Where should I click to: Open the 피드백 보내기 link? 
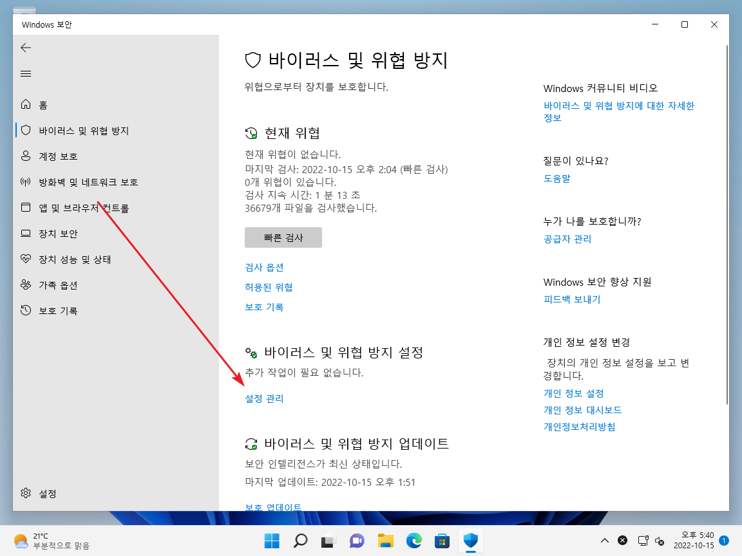(x=572, y=299)
